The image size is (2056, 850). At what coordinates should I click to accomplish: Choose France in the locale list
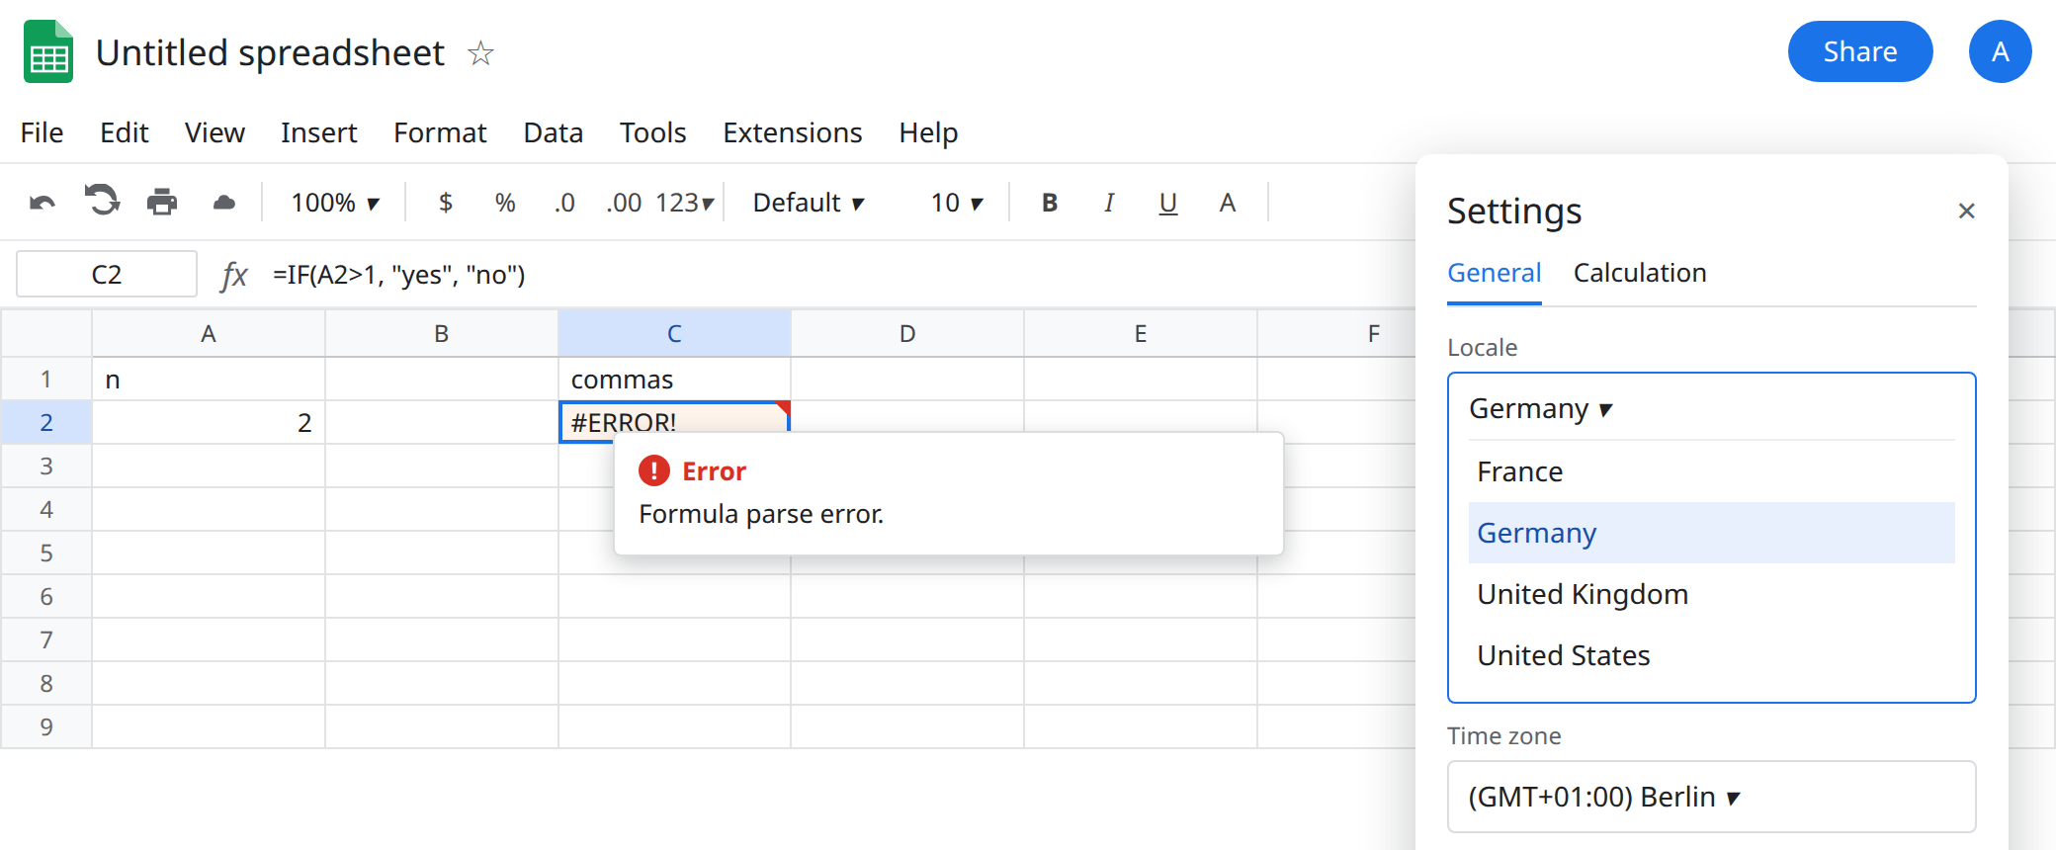(x=1711, y=471)
